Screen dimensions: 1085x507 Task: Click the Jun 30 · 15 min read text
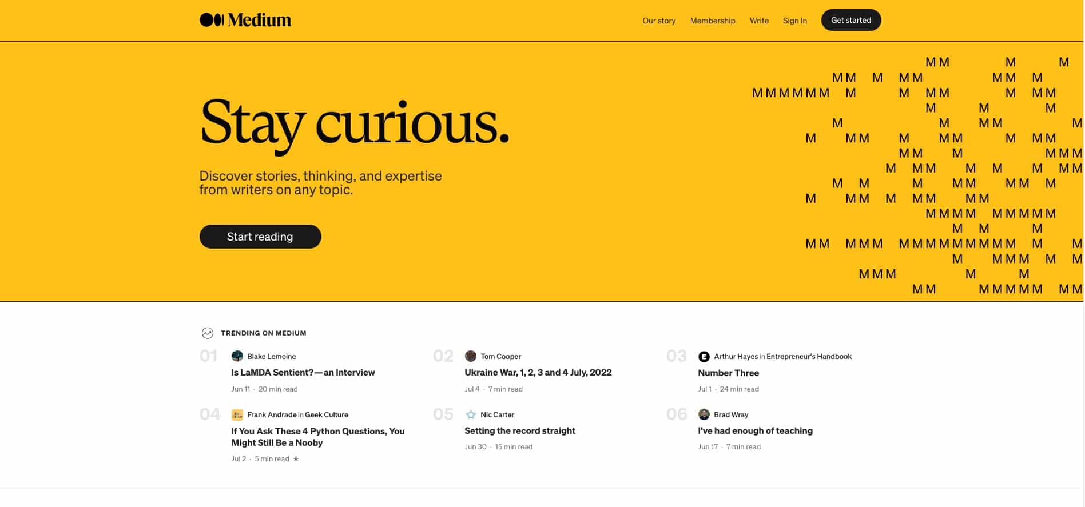click(498, 447)
